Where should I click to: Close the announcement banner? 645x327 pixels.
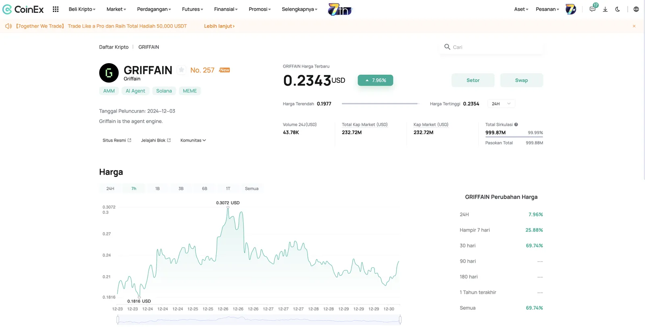pyautogui.click(x=634, y=26)
